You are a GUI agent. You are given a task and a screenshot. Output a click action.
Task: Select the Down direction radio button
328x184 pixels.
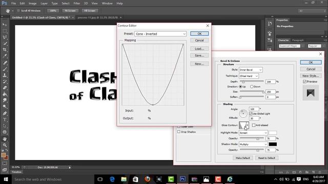tap(252, 86)
